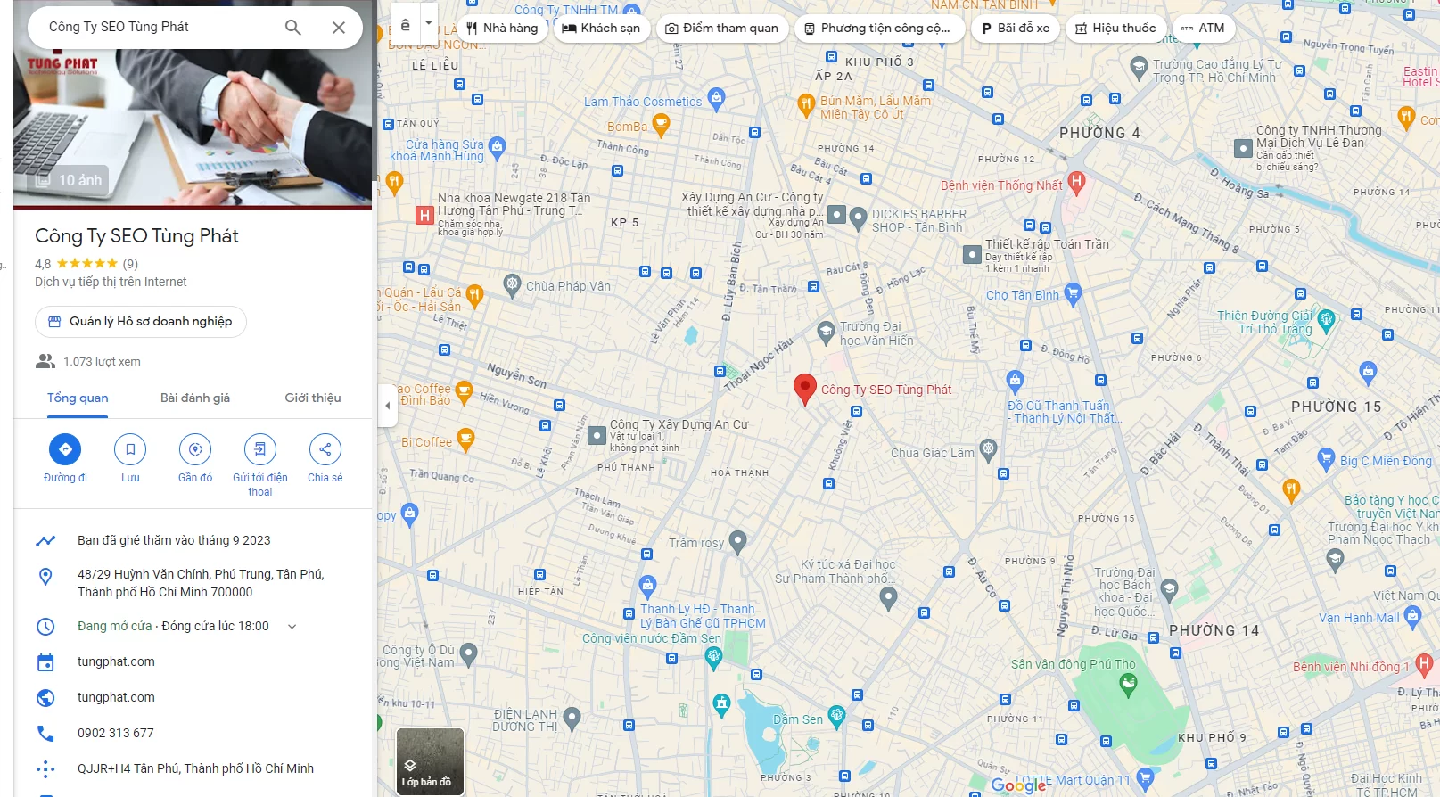
Task: Filter map by Khách sạn
Action: pos(601,29)
